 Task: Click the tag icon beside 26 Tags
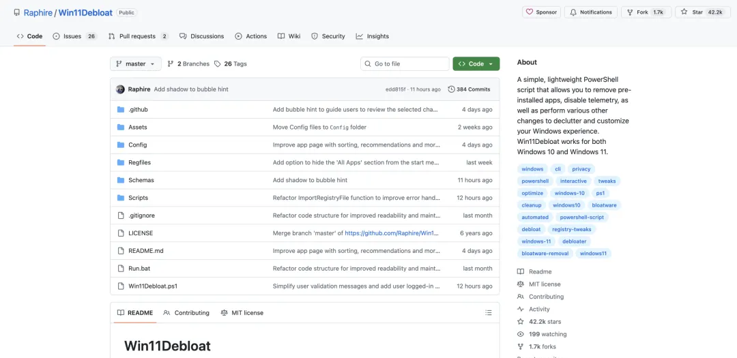point(217,64)
